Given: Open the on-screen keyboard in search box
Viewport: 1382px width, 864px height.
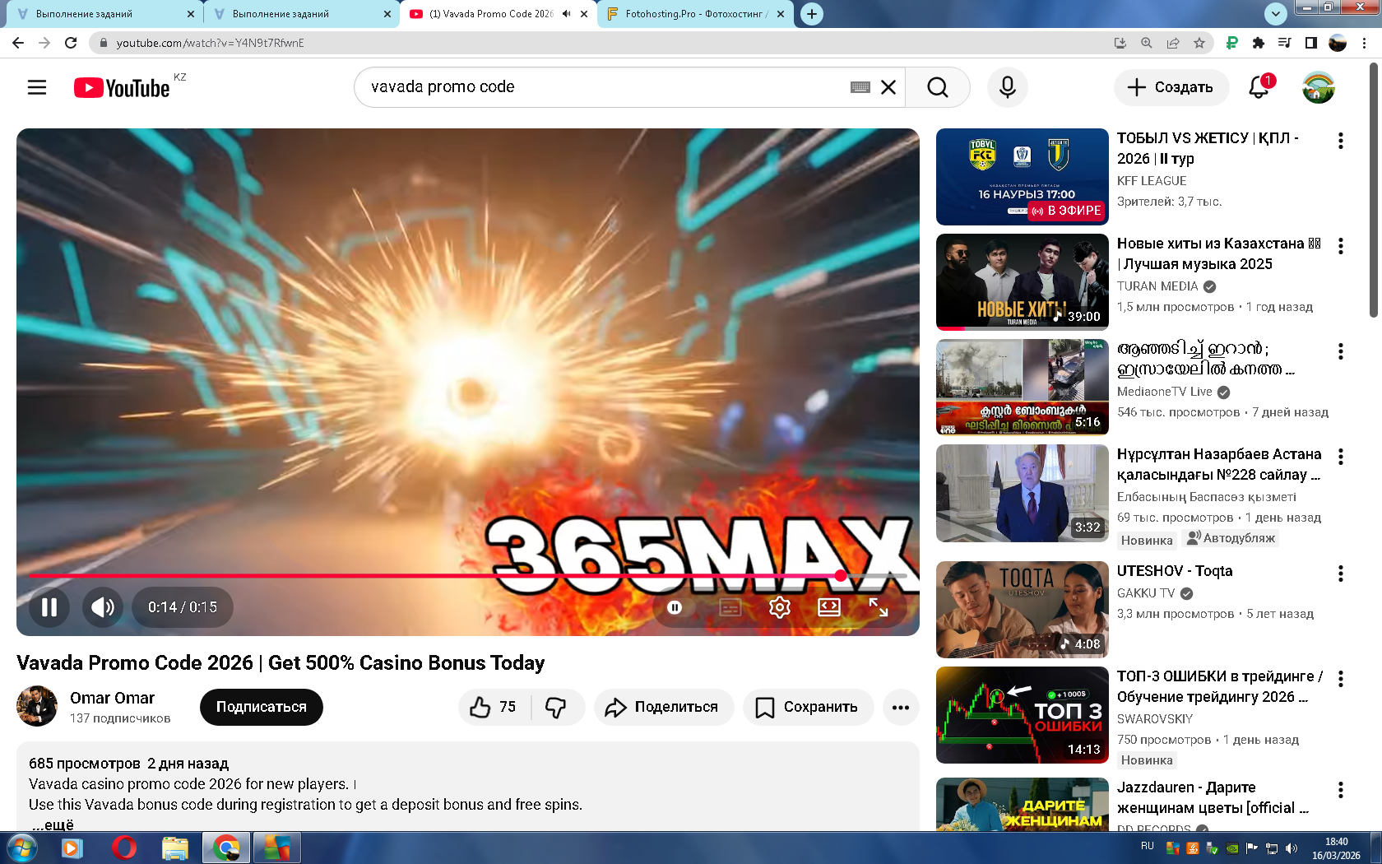Looking at the screenshot, I should click(860, 87).
